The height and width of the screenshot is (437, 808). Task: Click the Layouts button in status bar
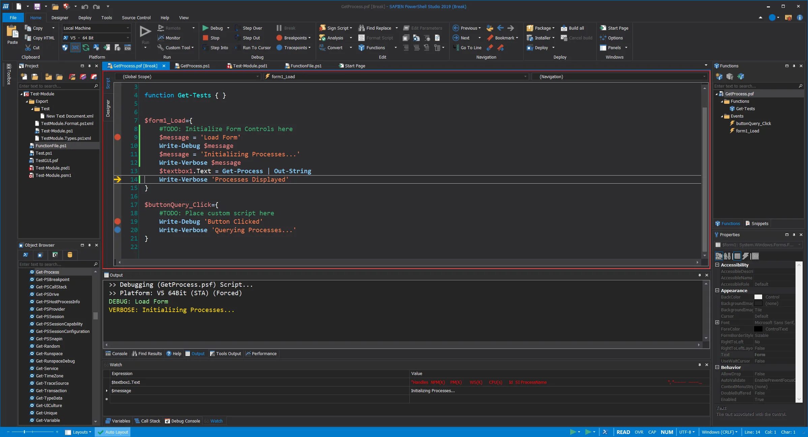click(x=78, y=432)
